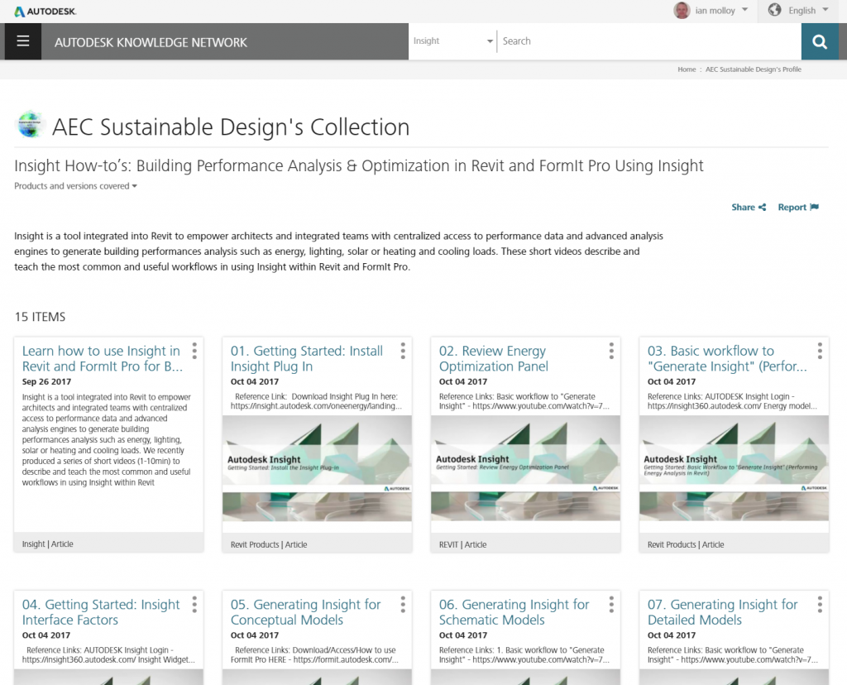847x685 pixels.
Task: Open '07. Generating Insight for Detailed Models'
Action: pyautogui.click(x=722, y=612)
